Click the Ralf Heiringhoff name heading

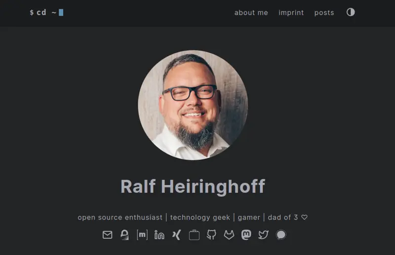pyautogui.click(x=193, y=186)
